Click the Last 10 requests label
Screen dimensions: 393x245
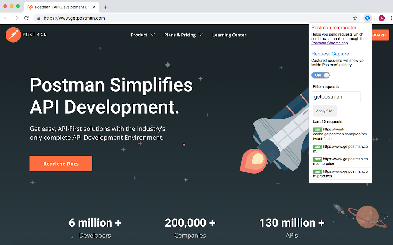tap(328, 122)
